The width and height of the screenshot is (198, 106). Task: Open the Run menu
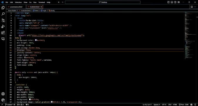[x=35, y=2]
